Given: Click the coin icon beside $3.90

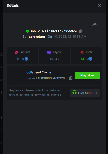Looking at the screenshot, I should point(90,59).
